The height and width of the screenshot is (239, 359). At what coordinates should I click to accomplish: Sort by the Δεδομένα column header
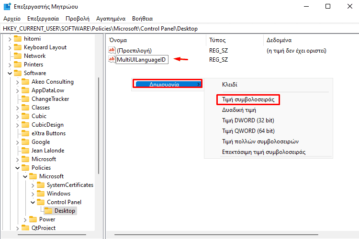pyautogui.click(x=311, y=40)
